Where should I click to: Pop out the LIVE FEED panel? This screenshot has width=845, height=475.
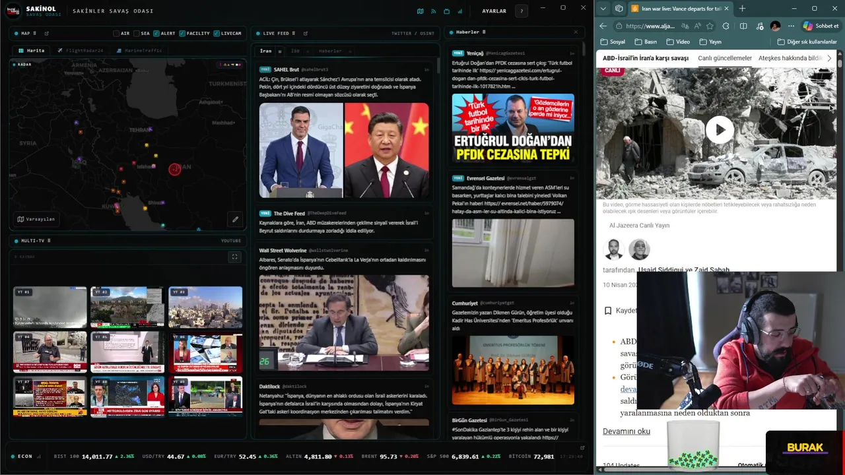pyautogui.click(x=305, y=33)
